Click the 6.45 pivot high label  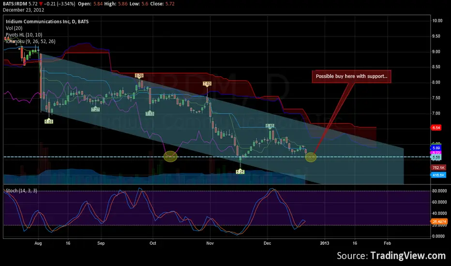[x=270, y=126]
